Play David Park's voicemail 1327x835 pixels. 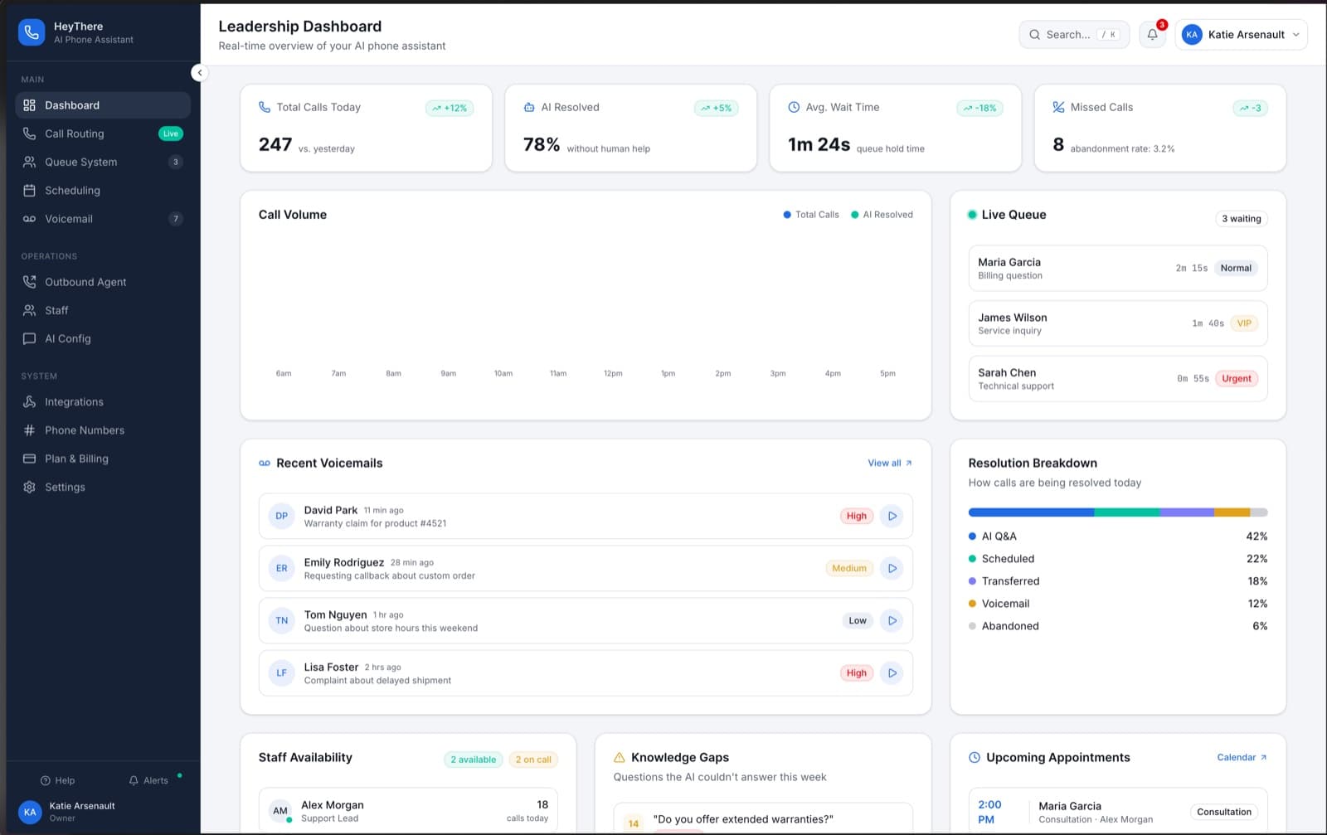pos(892,516)
